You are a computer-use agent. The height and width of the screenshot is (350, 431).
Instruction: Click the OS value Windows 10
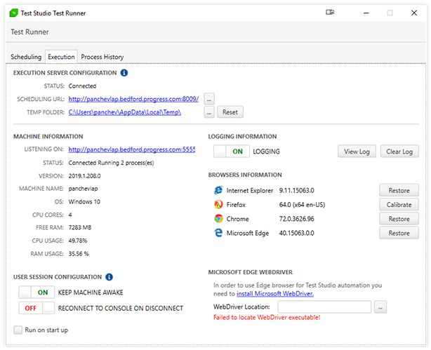pos(84,201)
